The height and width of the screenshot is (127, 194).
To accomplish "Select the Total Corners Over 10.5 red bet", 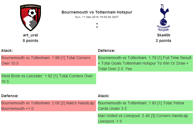I will 48,60.
